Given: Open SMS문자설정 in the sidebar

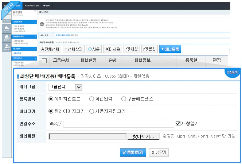Looking at the screenshot, I should (19, 31).
